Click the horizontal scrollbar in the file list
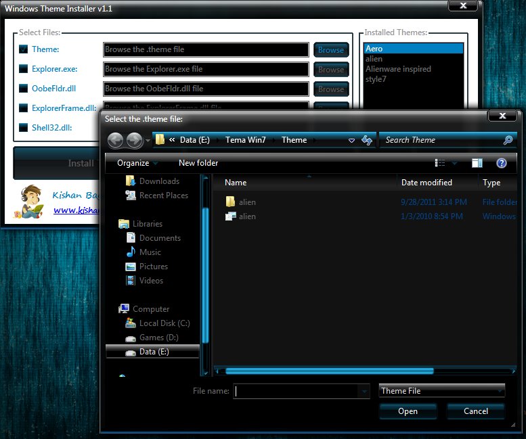Viewport: 526px width, 439px height. point(330,371)
